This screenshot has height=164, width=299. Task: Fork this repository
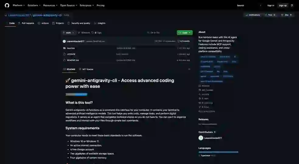click(270, 15)
